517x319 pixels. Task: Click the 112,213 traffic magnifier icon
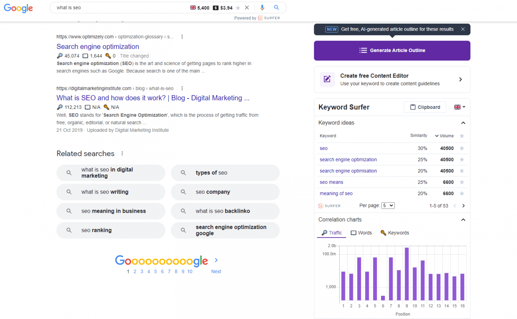[x=60, y=107]
